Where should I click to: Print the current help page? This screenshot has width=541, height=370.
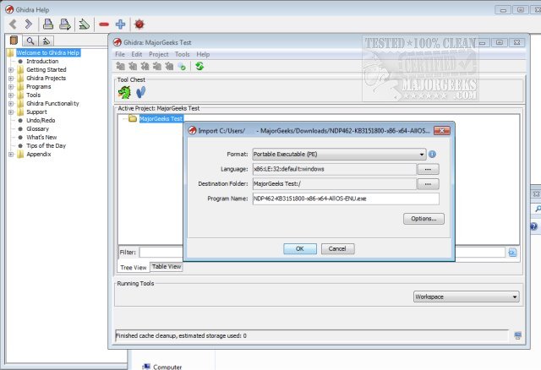[48, 24]
